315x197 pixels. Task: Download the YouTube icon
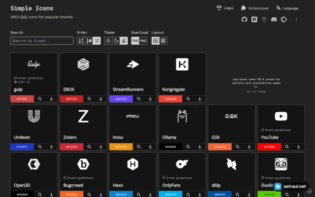pos(299,147)
